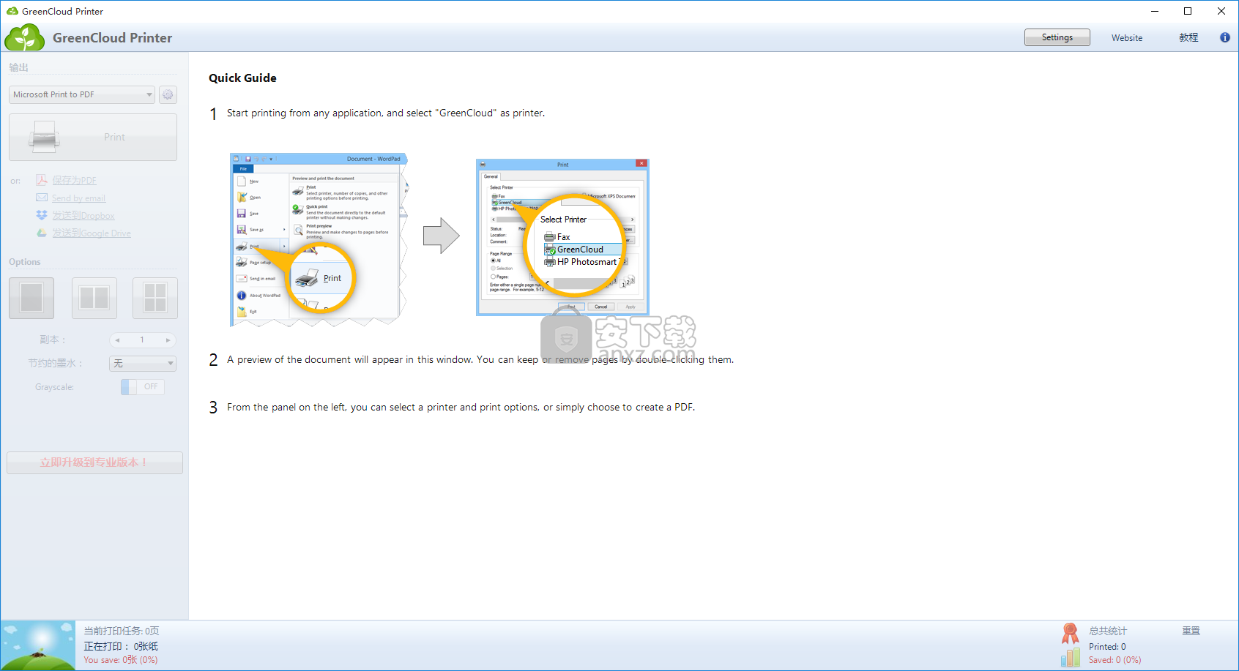
Task: Click the upgrade to professional version button
Action: click(x=94, y=462)
